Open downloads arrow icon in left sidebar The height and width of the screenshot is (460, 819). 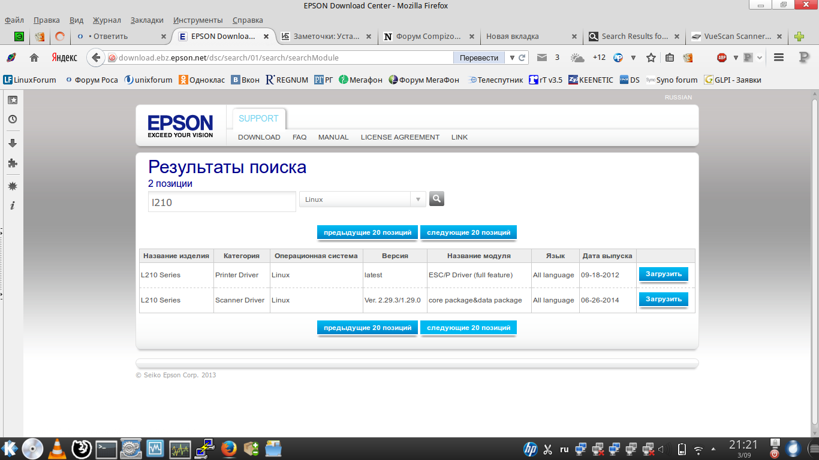point(13,143)
